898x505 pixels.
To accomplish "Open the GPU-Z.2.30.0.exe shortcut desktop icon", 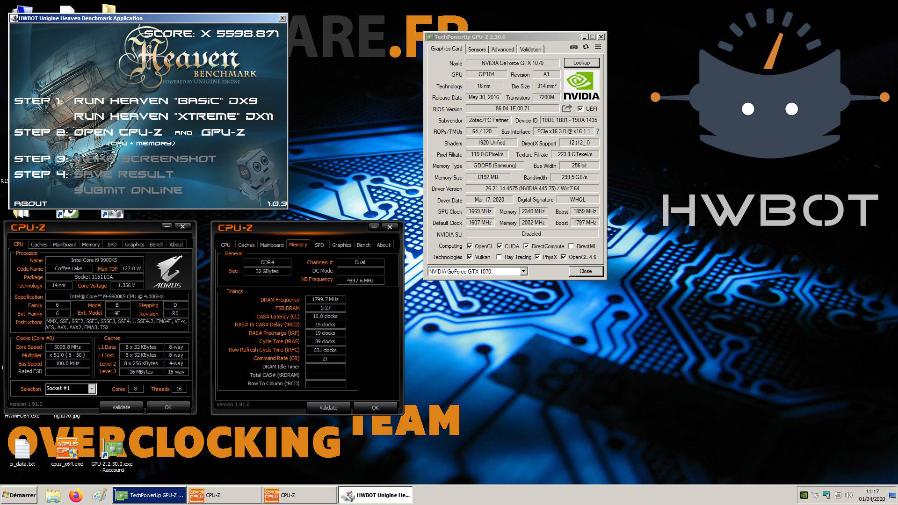I will pyautogui.click(x=112, y=455).
